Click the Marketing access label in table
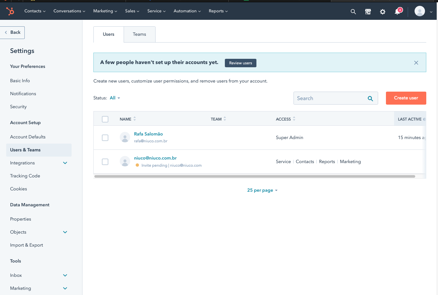The width and height of the screenshot is (438, 295). pos(350,161)
